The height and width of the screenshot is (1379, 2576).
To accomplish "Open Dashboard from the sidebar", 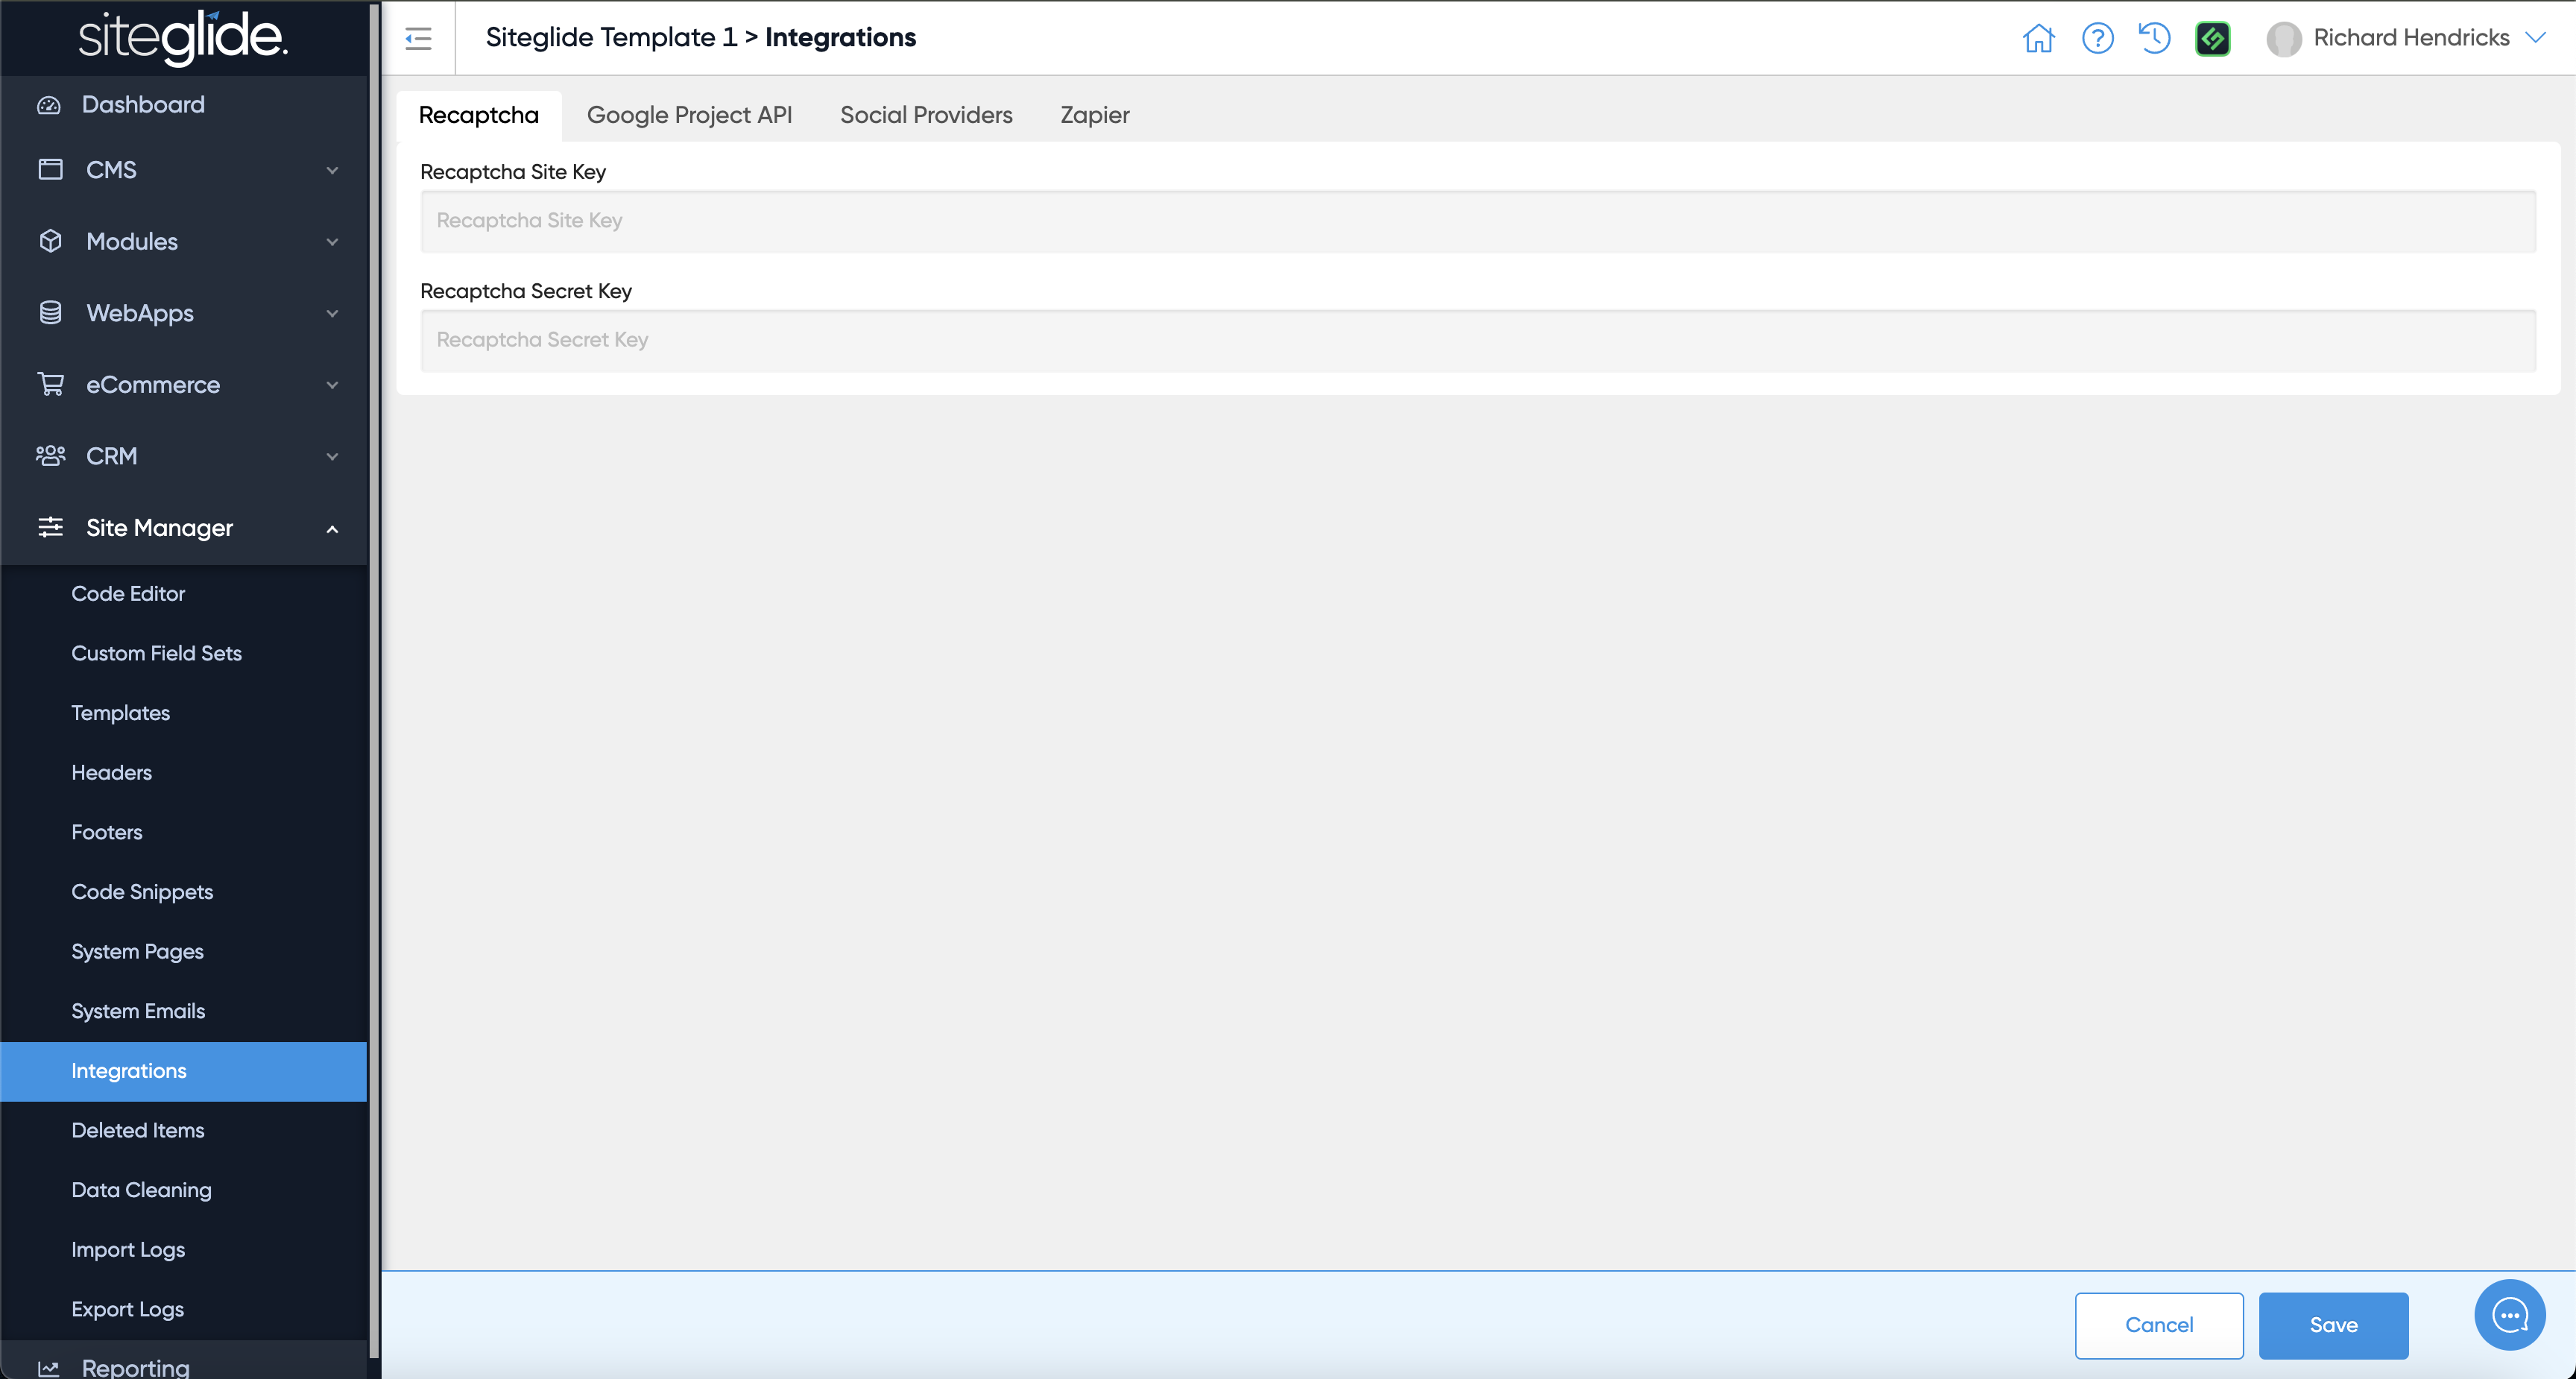I will pyautogui.click(x=143, y=104).
